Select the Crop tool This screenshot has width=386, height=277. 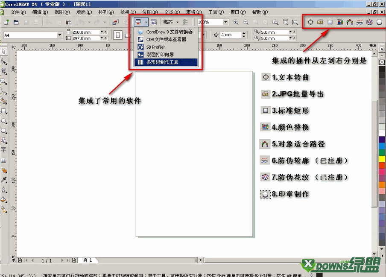coord(4,71)
